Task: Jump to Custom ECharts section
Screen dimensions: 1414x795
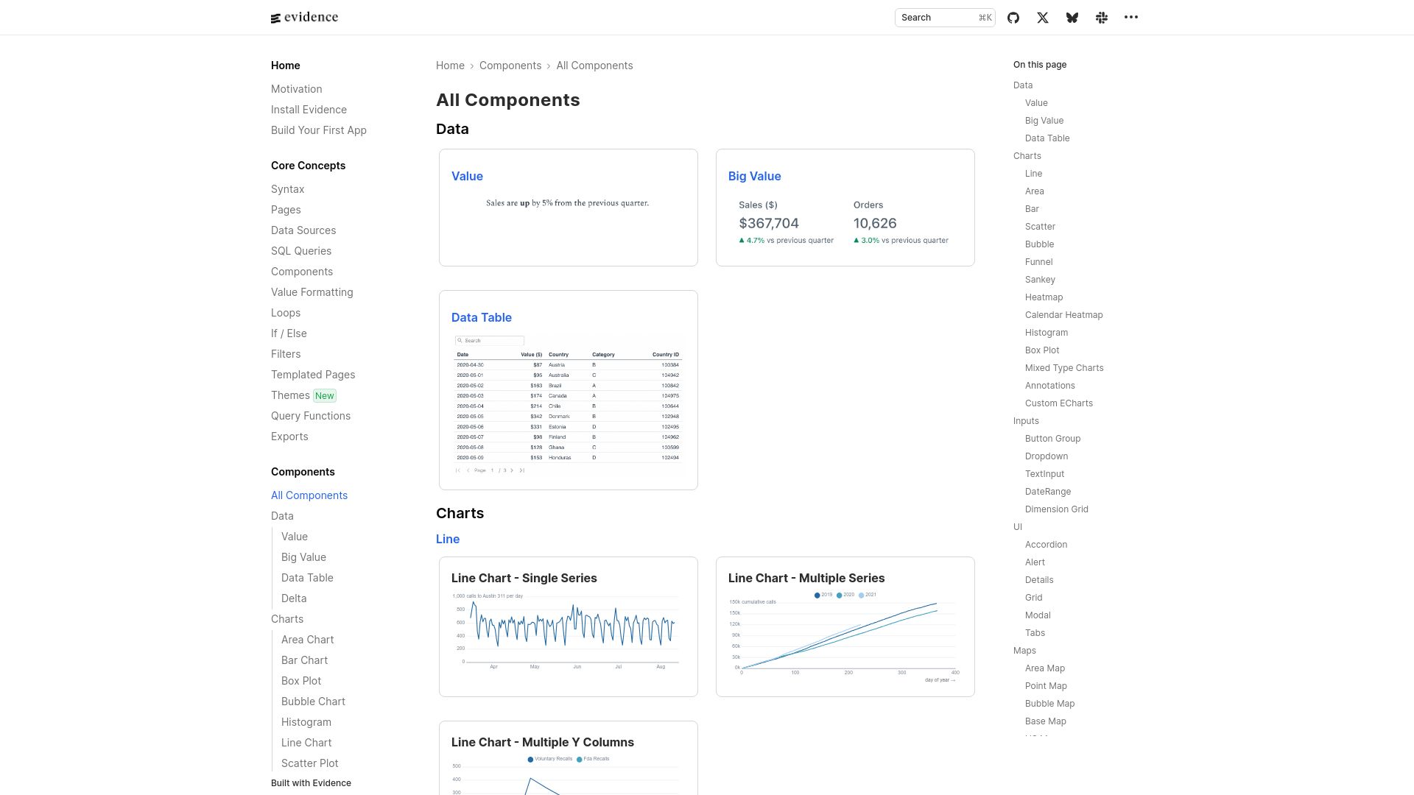Action: click(x=1058, y=403)
